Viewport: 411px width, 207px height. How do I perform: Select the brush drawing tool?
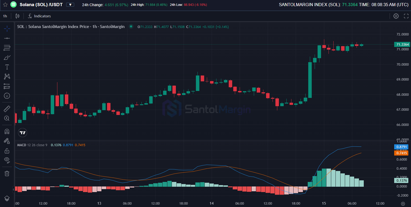tap(7, 57)
